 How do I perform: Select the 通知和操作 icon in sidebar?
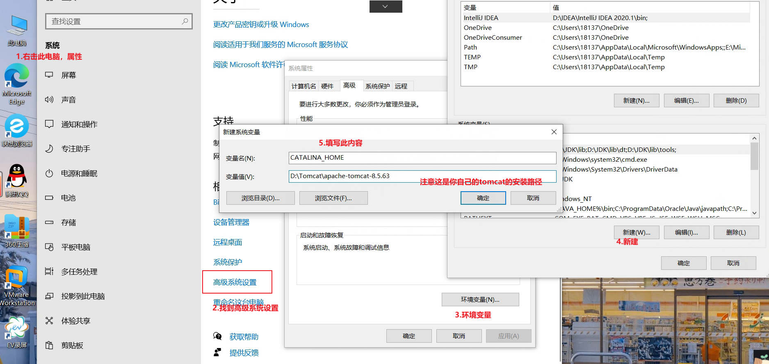49,124
